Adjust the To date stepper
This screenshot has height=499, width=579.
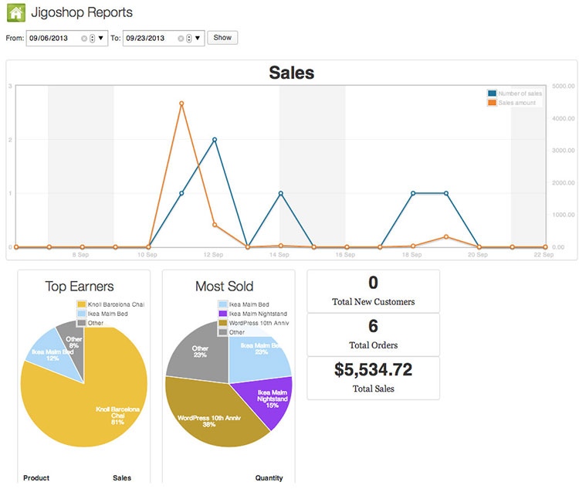coord(188,39)
